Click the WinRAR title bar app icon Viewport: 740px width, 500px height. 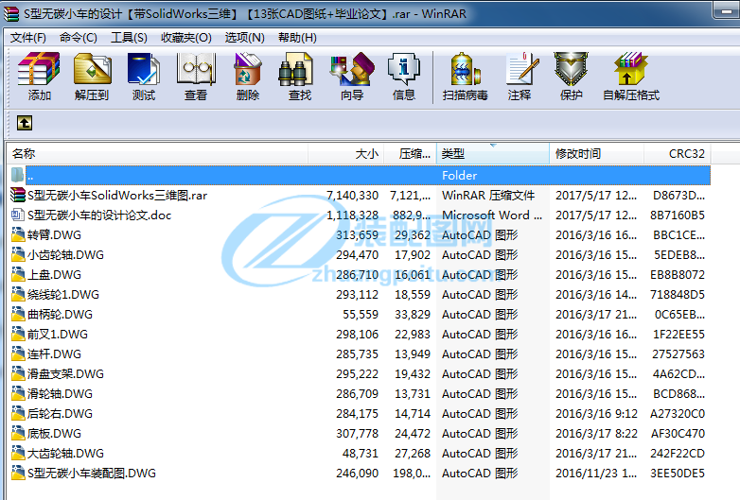(x=11, y=13)
